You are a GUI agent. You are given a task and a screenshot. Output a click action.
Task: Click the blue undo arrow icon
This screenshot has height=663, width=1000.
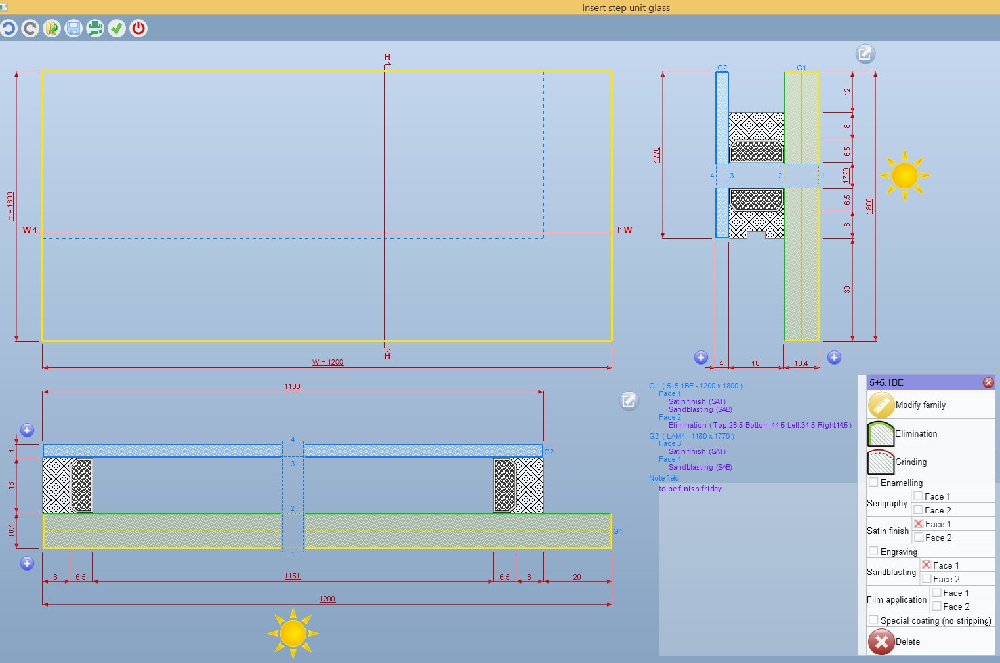click(8, 28)
